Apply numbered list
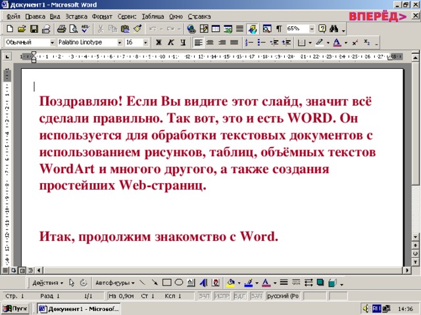Image resolution: width=421 pixels, height=315 pixels. coord(249,42)
